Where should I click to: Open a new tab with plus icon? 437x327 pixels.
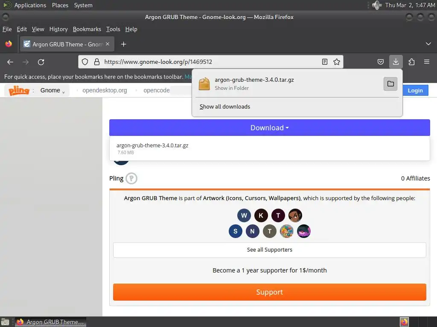tap(123, 44)
